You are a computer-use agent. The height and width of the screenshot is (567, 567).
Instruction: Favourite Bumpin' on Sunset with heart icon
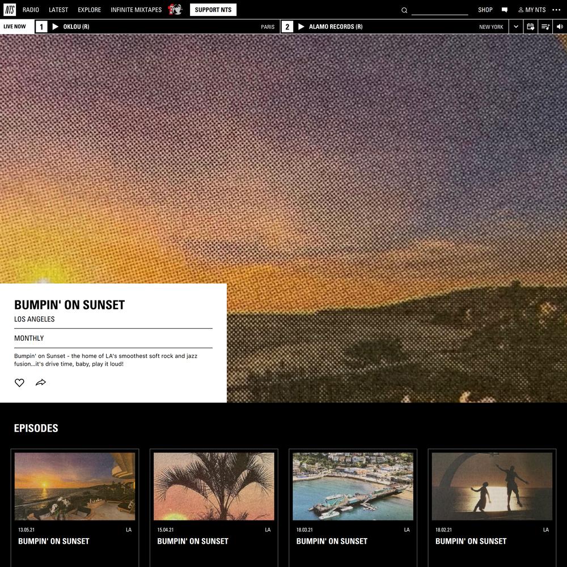tap(19, 383)
